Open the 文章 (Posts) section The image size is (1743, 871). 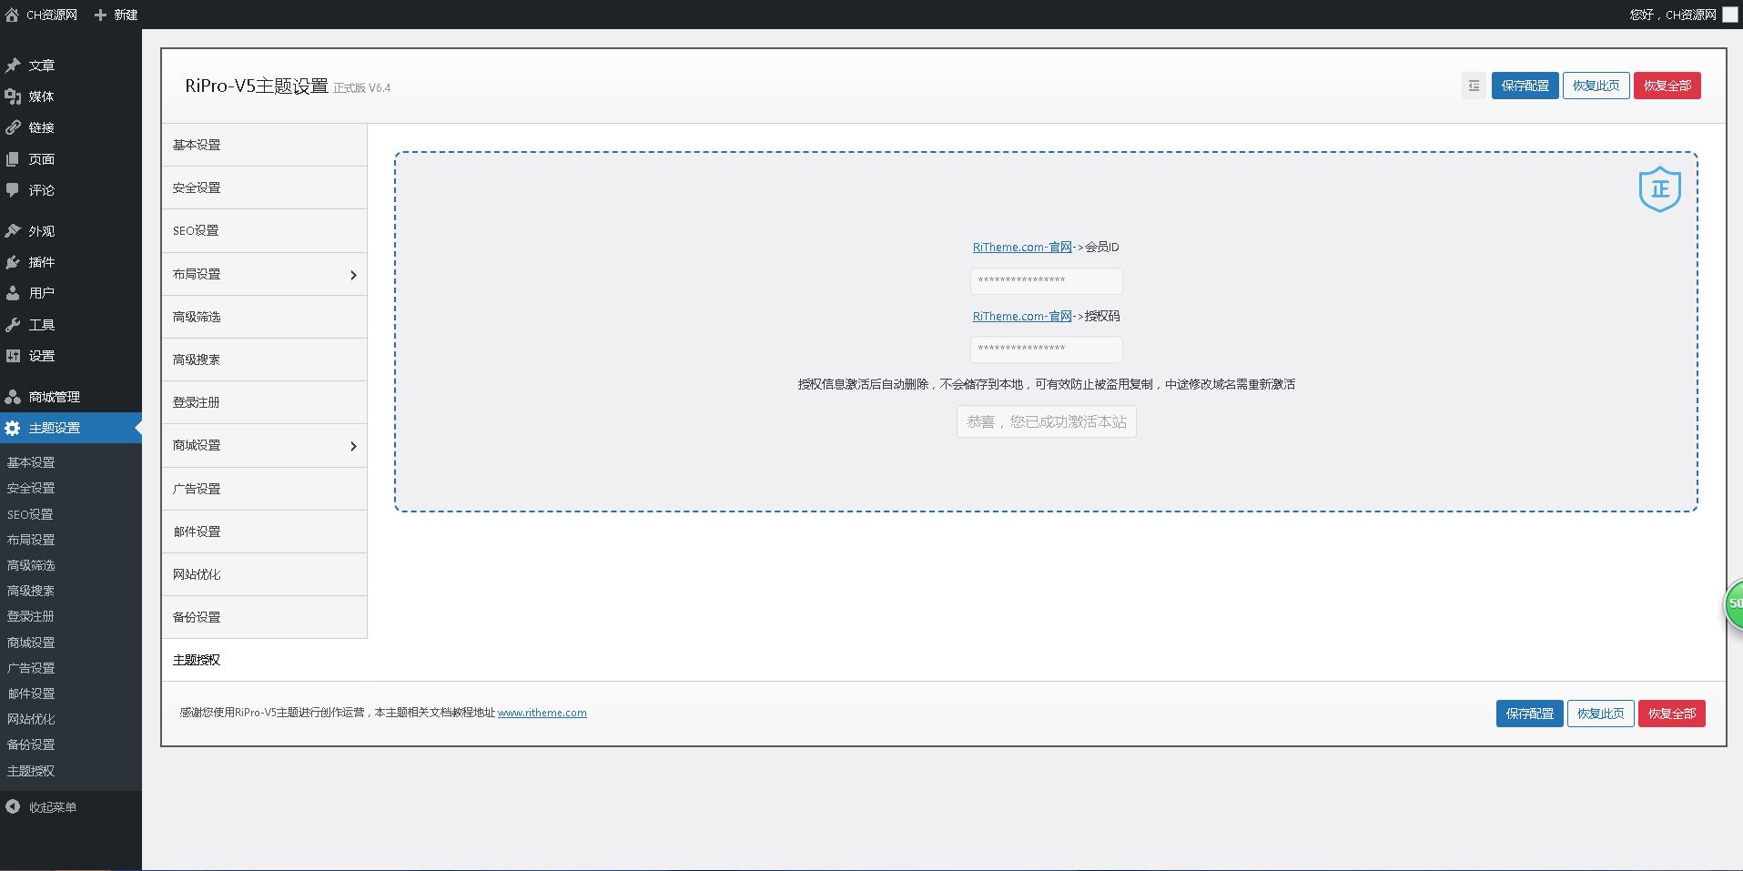(40, 65)
